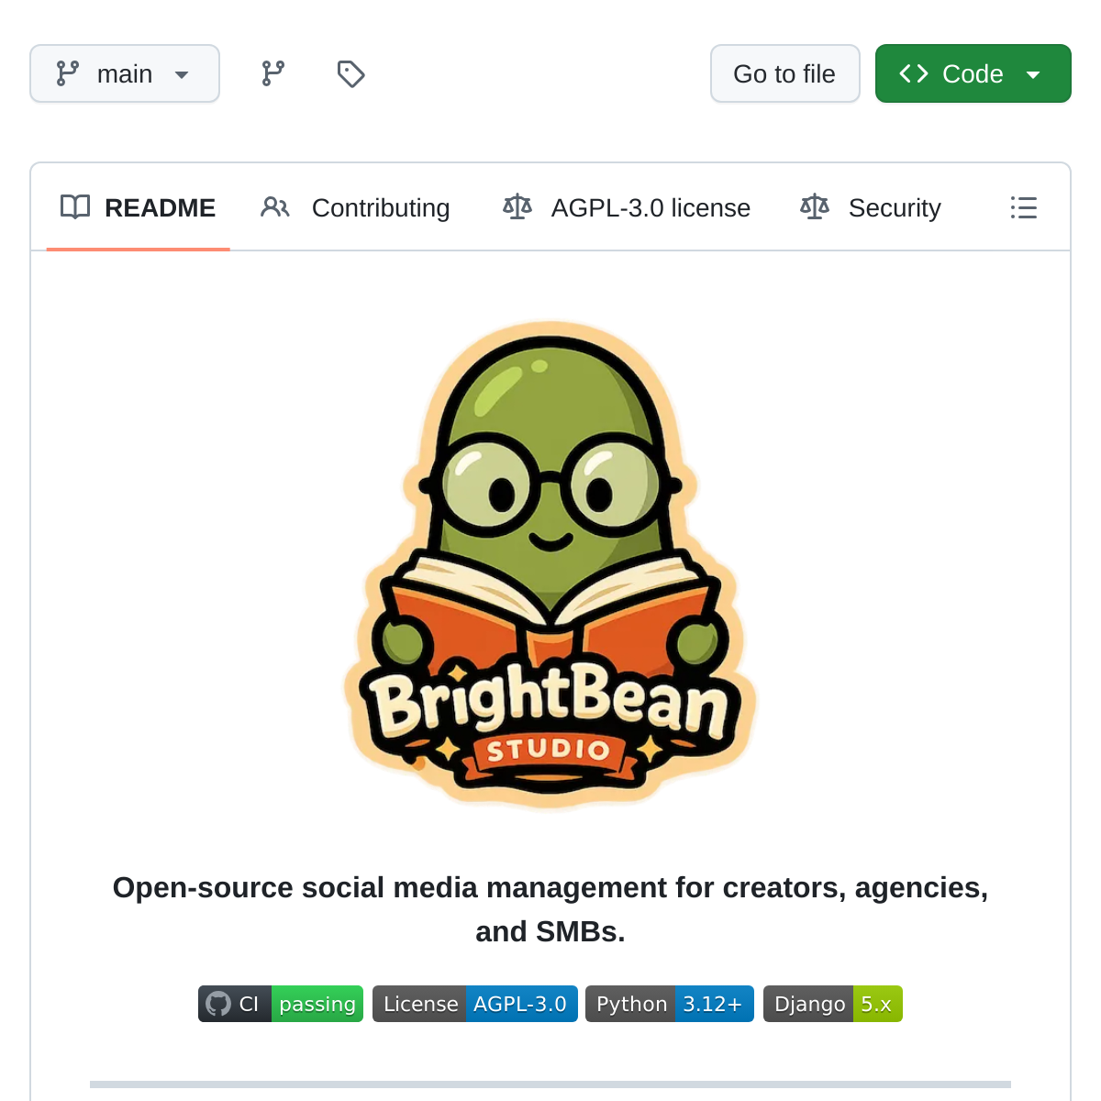
Task: Open the Contributing tab
Action: pos(381,207)
